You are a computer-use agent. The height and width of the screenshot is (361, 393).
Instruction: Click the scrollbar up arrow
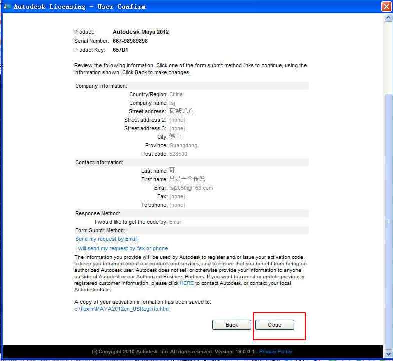point(388,18)
